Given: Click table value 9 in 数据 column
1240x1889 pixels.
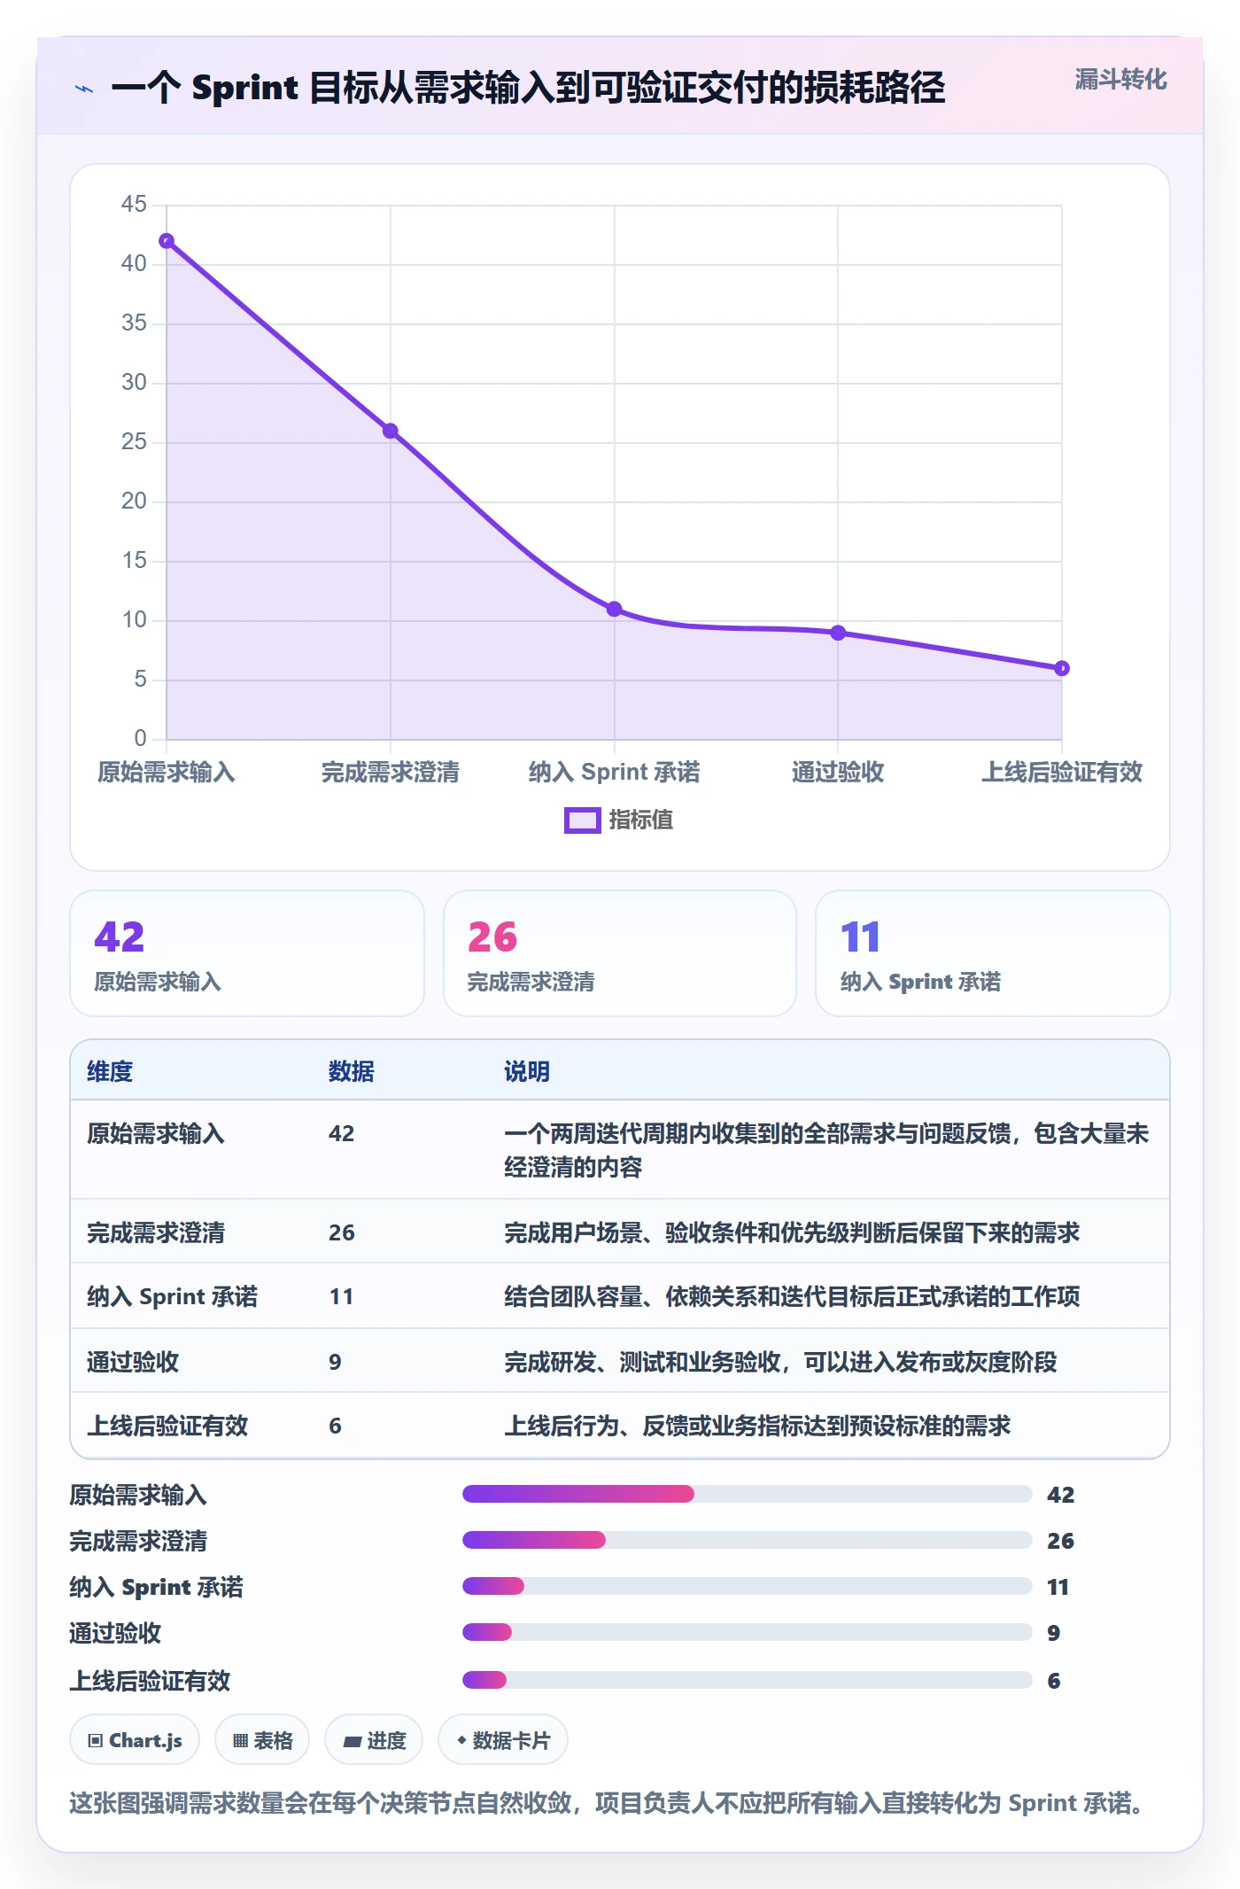Looking at the screenshot, I should pos(335,1362).
